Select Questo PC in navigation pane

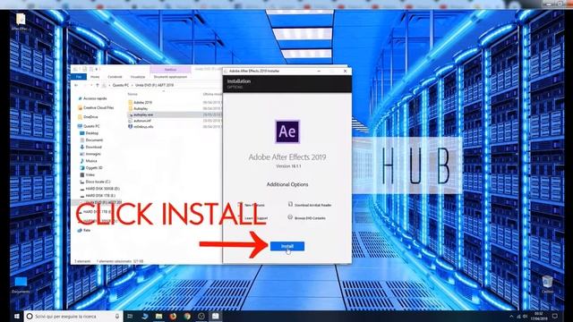click(91, 126)
